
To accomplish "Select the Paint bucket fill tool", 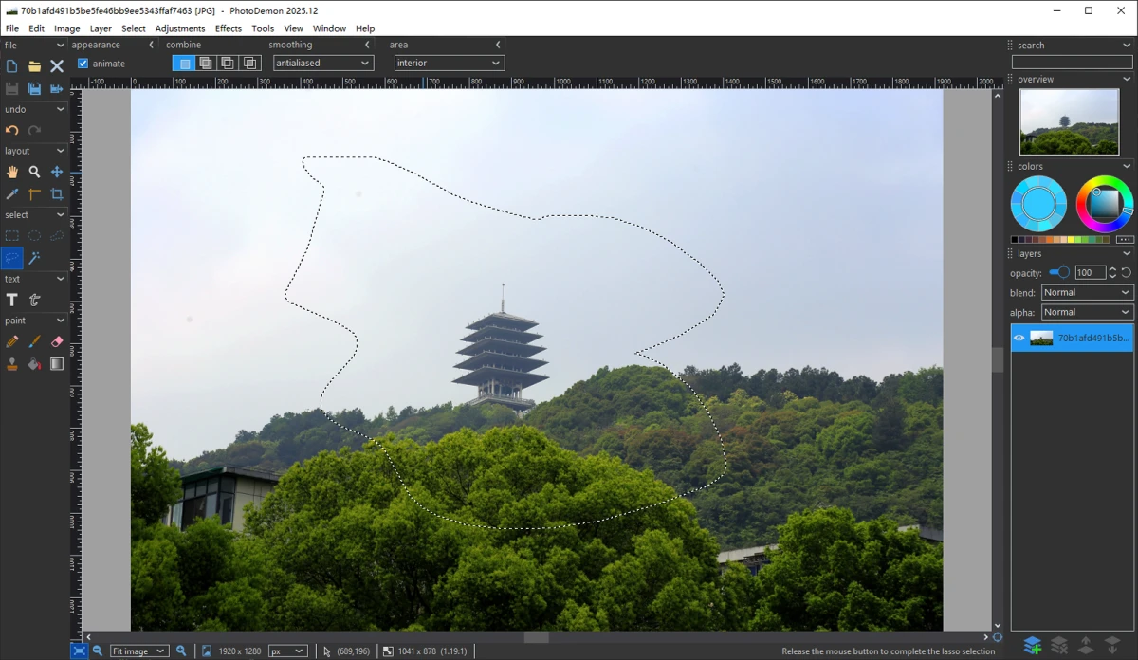I will (x=34, y=364).
